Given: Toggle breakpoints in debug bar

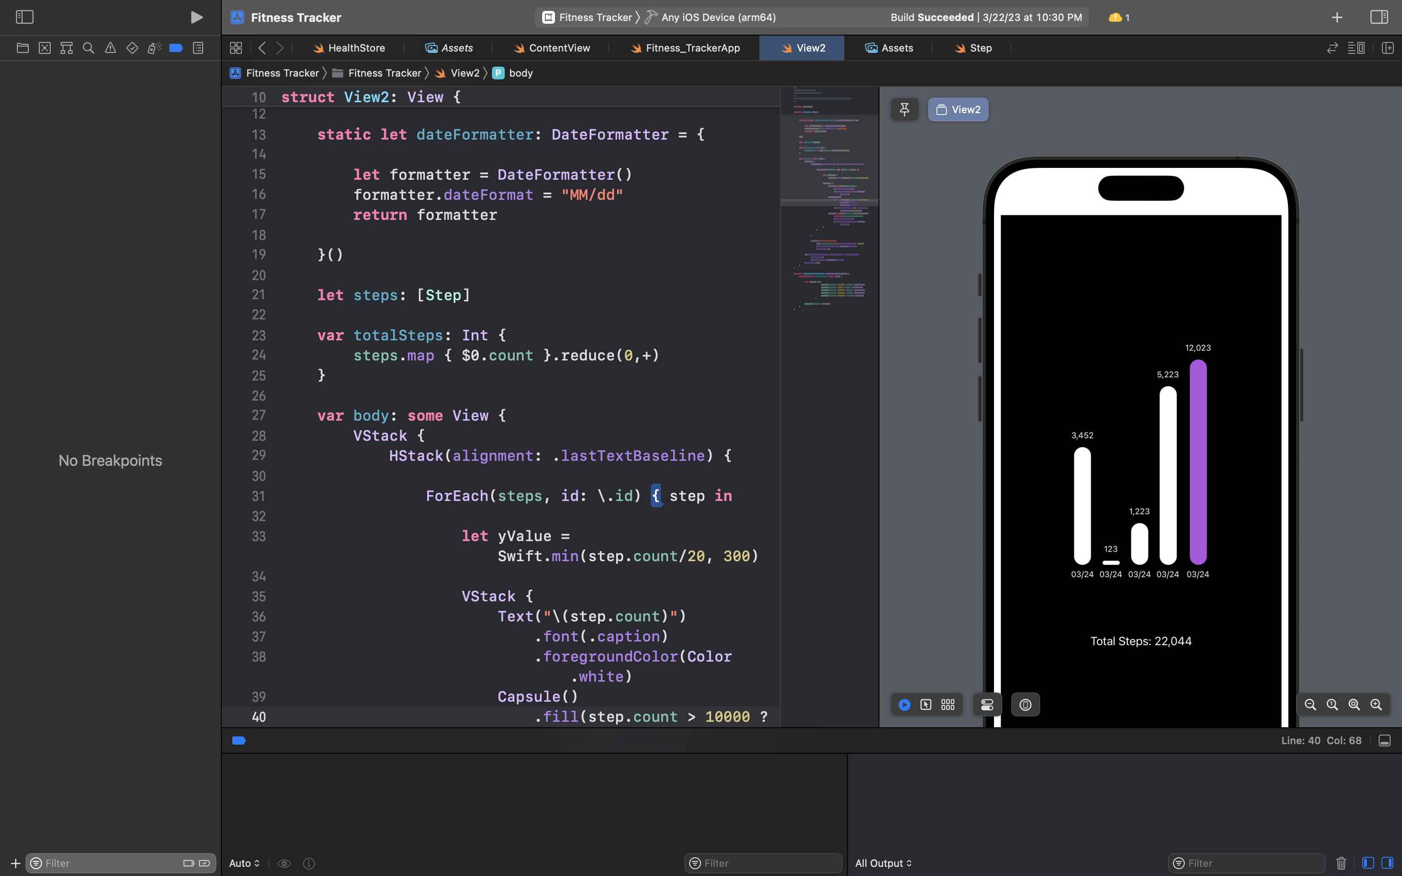Looking at the screenshot, I should point(239,740).
